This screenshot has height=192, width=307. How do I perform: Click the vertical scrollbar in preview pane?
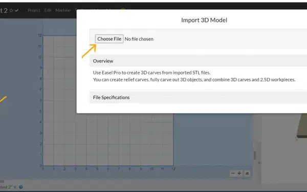[255, 155]
